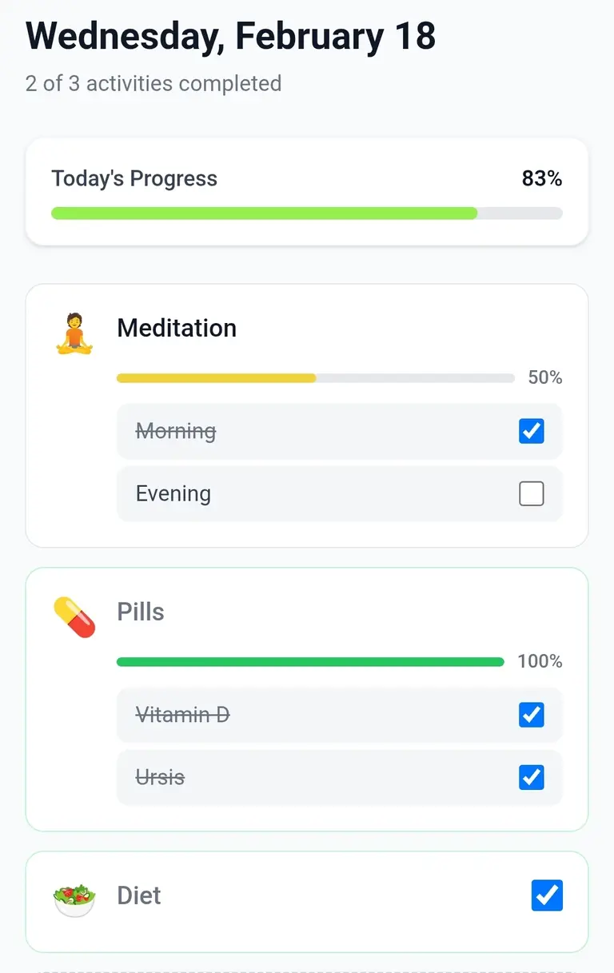
Task: Uncheck the Vitamin D checkbox
Action: click(531, 715)
